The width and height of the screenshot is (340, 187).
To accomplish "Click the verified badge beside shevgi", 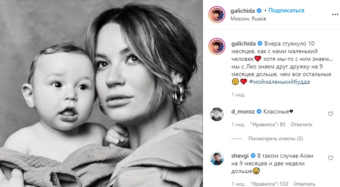I will pyautogui.click(x=253, y=156).
